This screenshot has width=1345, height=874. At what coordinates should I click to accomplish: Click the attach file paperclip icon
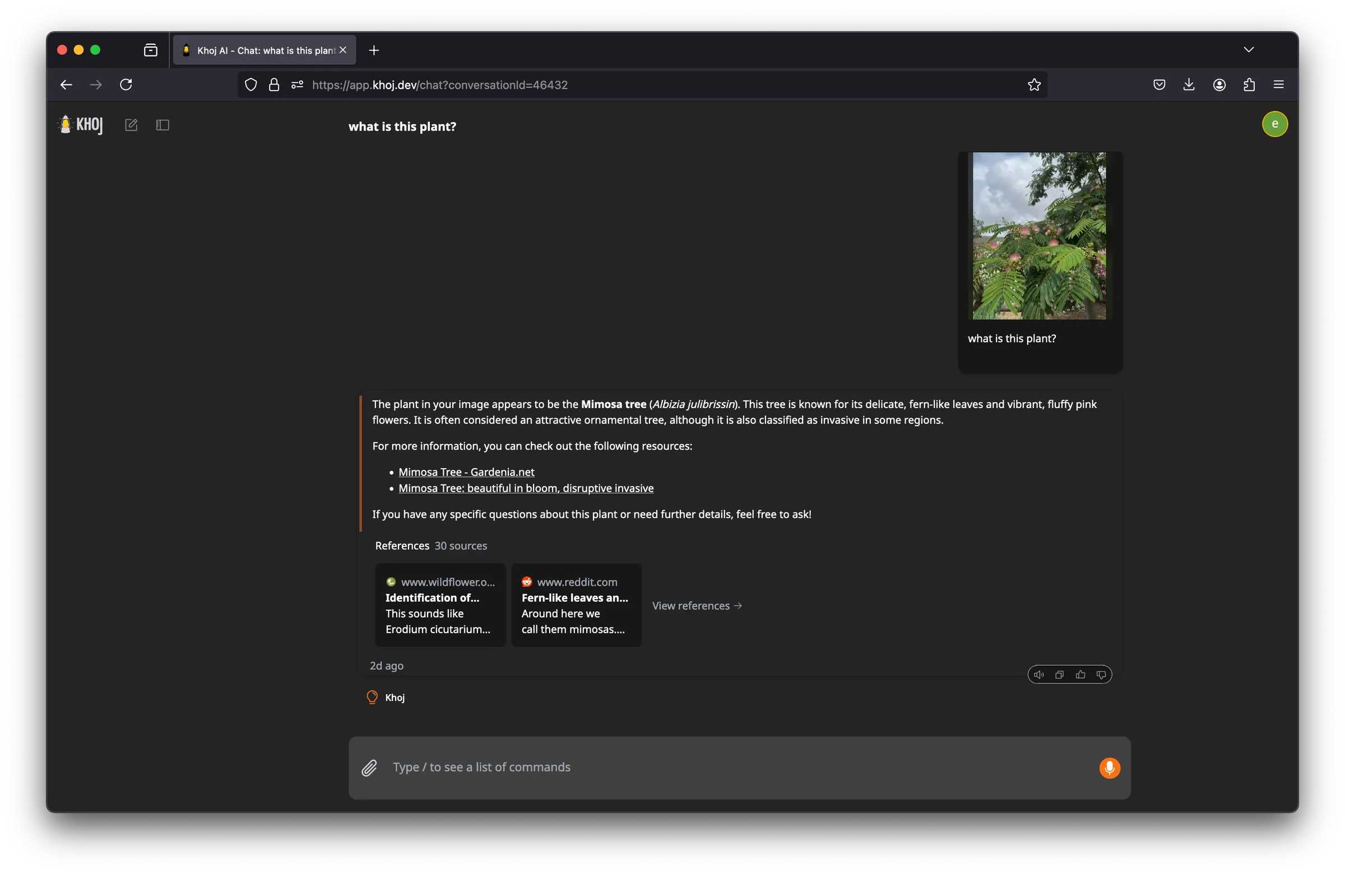tap(369, 768)
